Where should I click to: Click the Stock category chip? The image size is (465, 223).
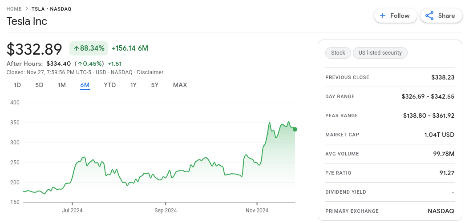point(338,53)
